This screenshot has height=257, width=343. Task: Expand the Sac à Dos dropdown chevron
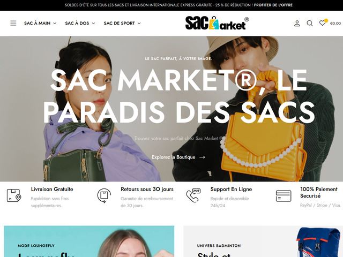click(x=93, y=24)
